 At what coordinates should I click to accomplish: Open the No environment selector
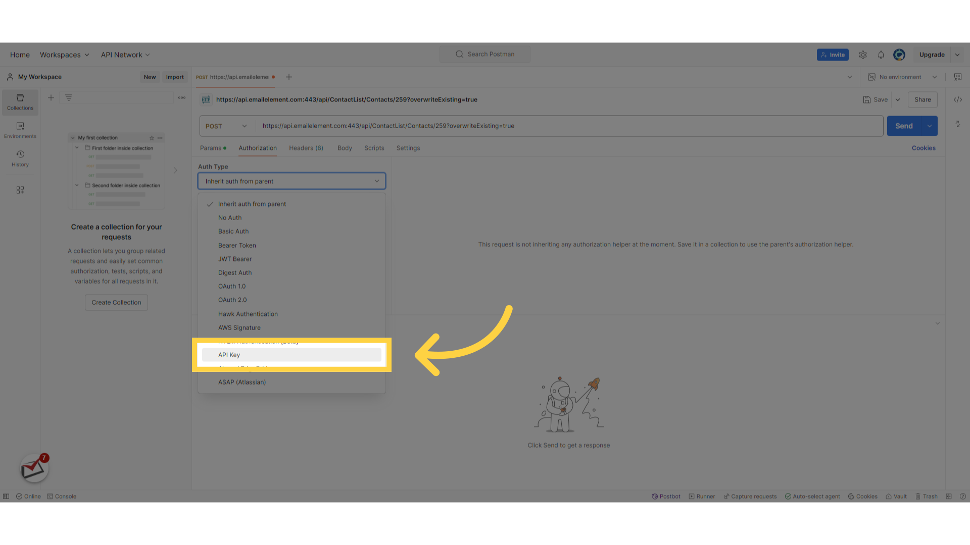coord(902,77)
